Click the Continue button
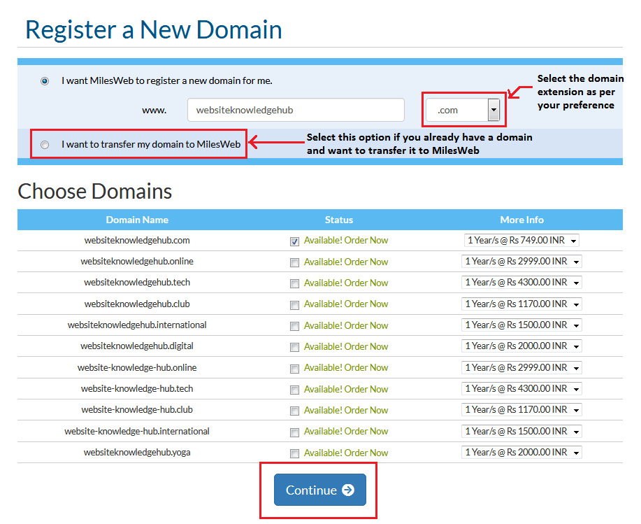Screen dimensions: 641x524 click(x=320, y=490)
